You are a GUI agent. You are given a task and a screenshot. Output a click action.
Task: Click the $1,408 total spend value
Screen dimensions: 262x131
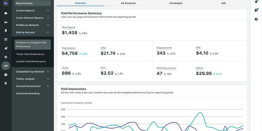(x=69, y=32)
